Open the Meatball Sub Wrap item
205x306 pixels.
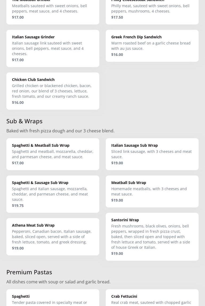[152, 191]
